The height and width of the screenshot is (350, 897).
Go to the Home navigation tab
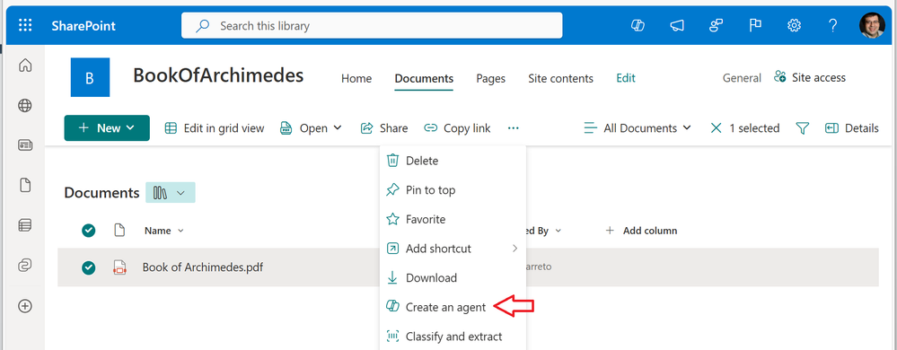coord(356,78)
